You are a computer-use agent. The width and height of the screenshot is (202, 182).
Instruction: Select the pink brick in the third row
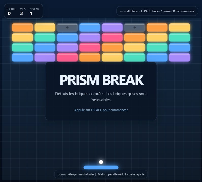(x=90, y=47)
